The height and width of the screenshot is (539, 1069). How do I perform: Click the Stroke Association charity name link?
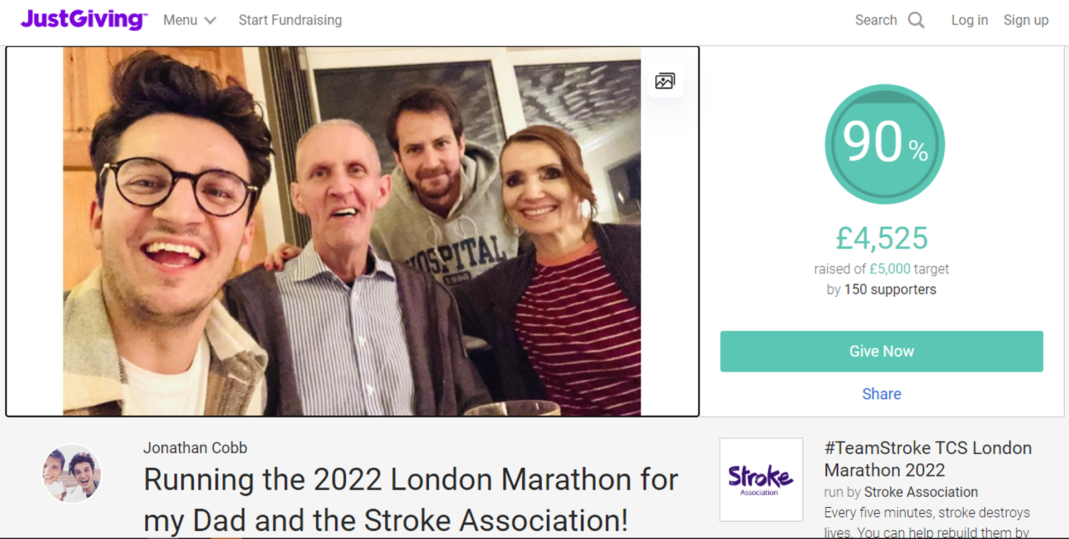921,492
